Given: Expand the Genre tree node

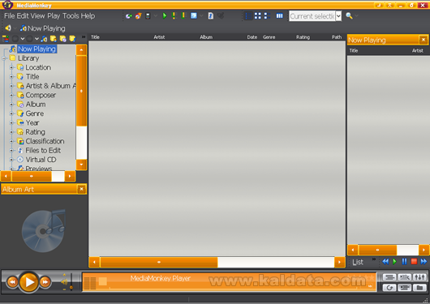Looking at the screenshot, I should tap(11, 113).
